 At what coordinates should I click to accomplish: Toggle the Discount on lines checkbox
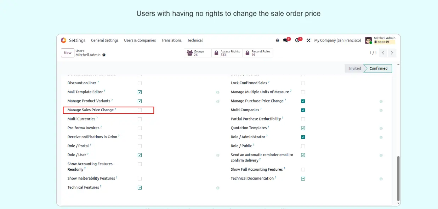click(140, 83)
